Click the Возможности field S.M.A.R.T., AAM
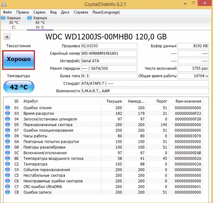213x203 pixels. 145,91
